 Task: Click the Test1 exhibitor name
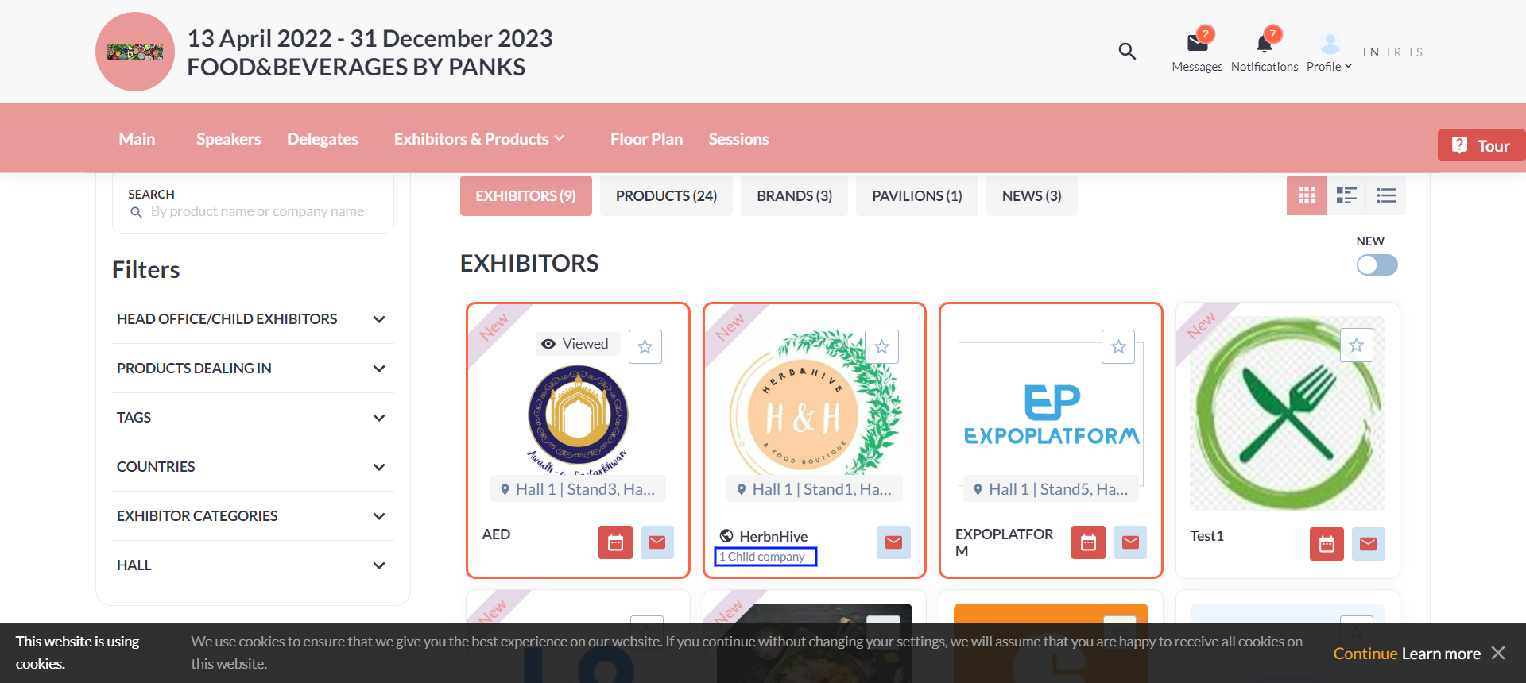tap(1206, 536)
